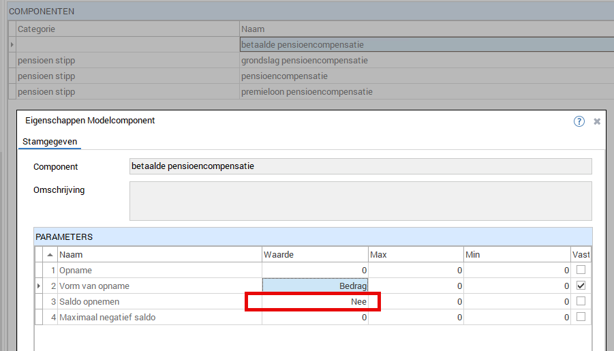The width and height of the screenshot is (614, 351).
Task: Tick the Vast checkbox for Saldo opnemen
Action: (581, 301)
